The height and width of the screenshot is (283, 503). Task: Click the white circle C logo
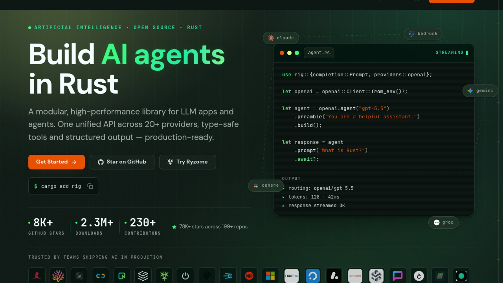419,276
